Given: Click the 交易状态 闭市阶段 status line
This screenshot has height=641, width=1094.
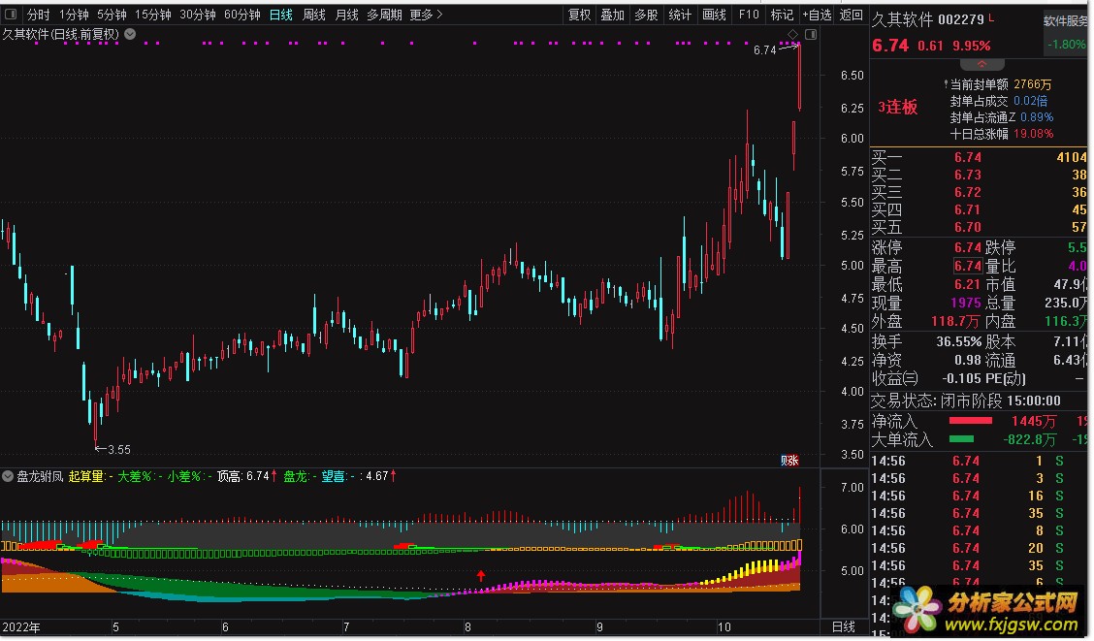Looking at the screenshot, I should 966,401.
